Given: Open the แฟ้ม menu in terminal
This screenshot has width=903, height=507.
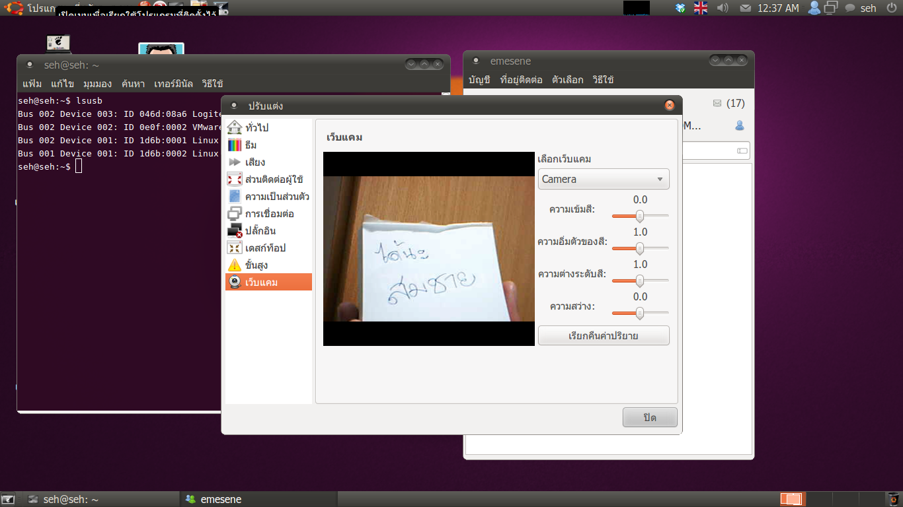Looking at the screenshot, I should (x=32, y=84).
